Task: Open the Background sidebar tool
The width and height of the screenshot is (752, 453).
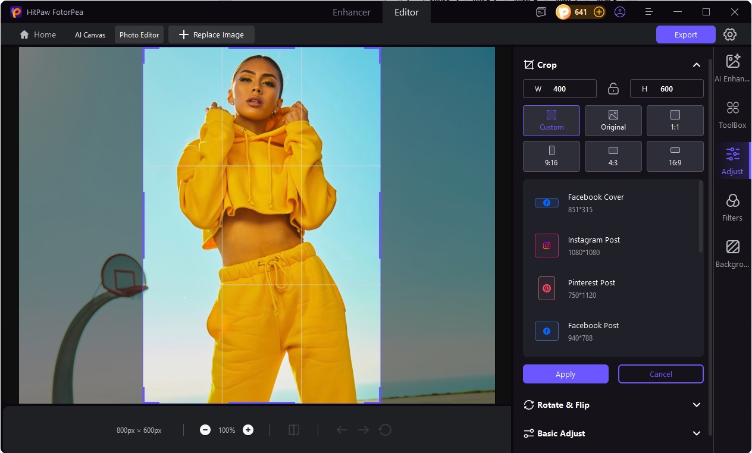Action: click(x=732, y=254)
